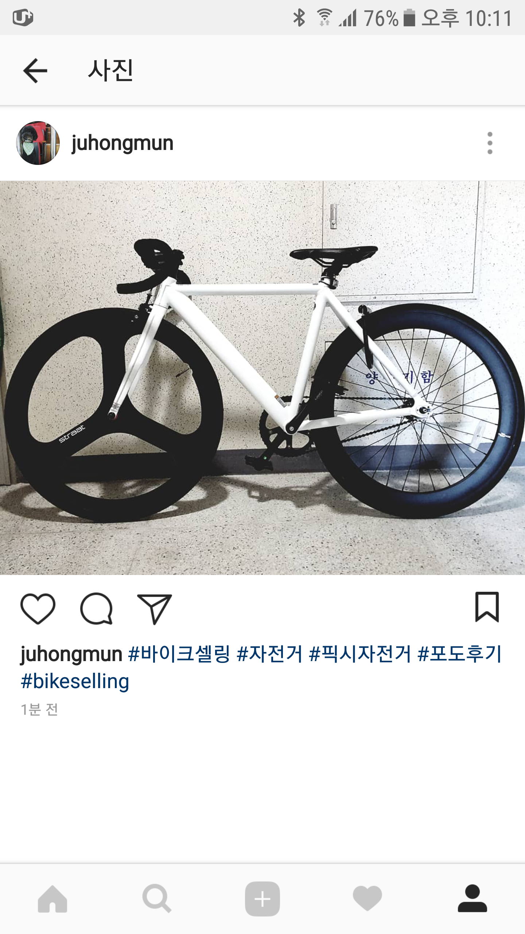Open the #픽시자전거 hashtag
This screenshot has height=934, width=525.
point(360,654)
